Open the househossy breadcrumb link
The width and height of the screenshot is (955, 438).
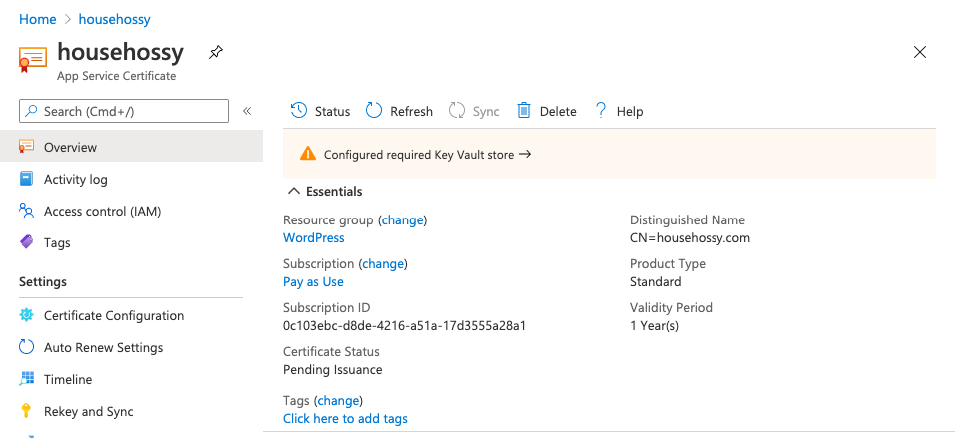[114, 19]
